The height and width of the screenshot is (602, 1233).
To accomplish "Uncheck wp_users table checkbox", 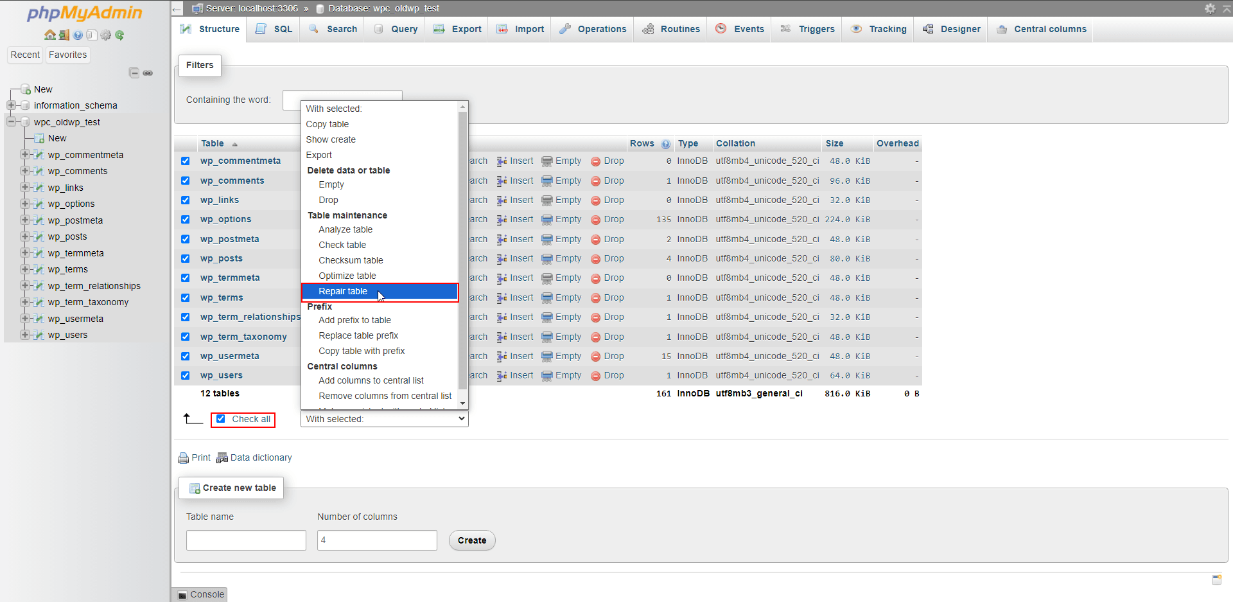I will [186, 376].
